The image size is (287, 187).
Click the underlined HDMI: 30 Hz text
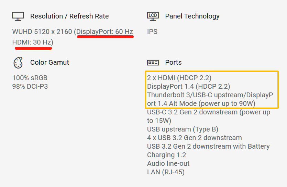click(x=32, y=42)
